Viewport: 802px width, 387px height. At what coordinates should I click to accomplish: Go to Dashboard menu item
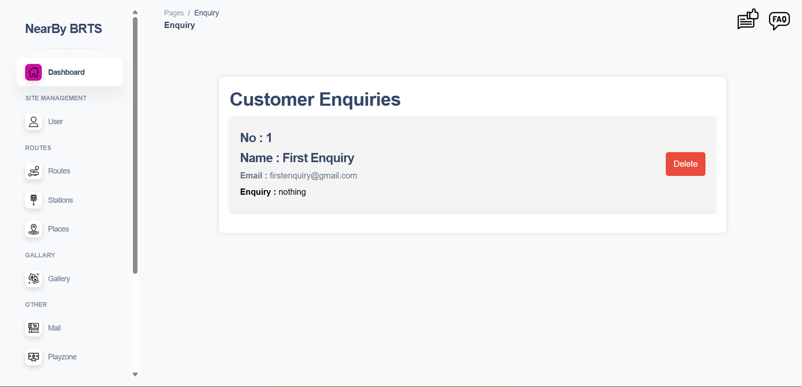pos(66,72)
